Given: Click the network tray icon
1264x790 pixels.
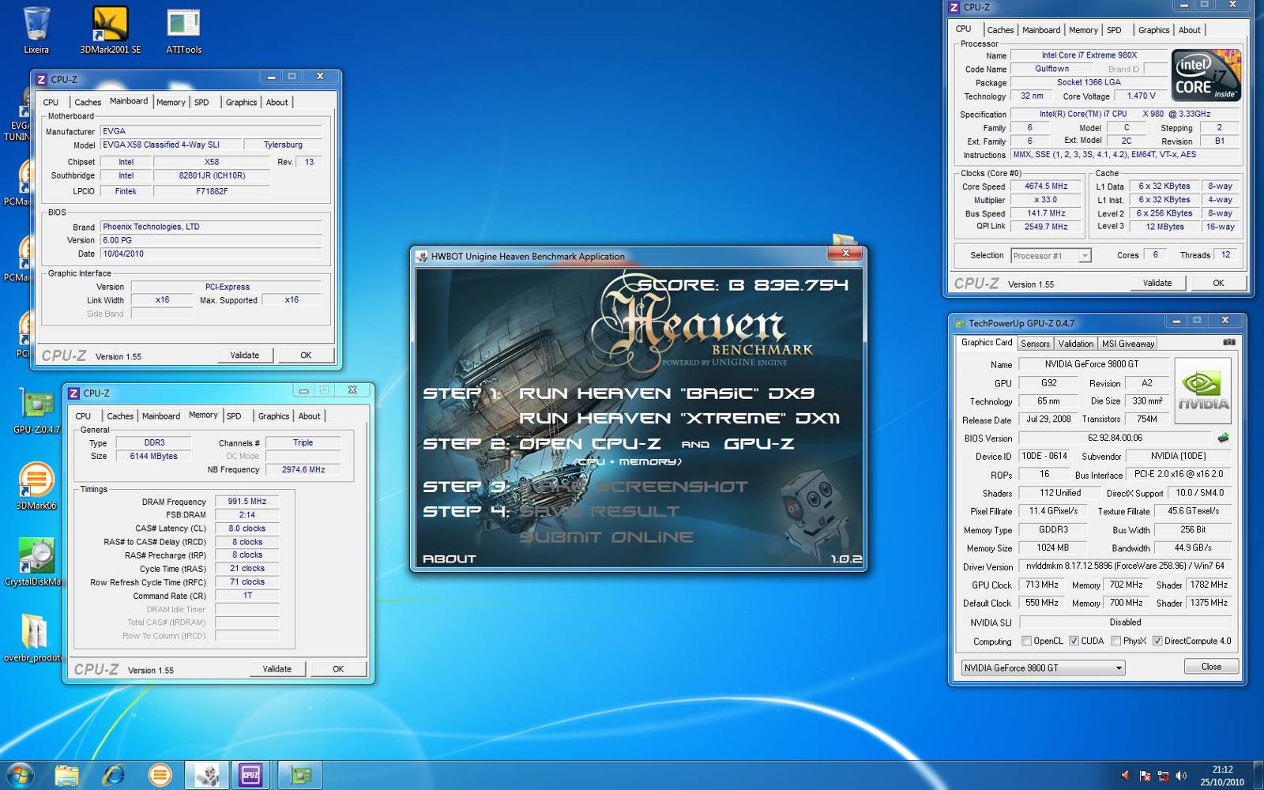Looking at the screenshot, I should 1163,776.
